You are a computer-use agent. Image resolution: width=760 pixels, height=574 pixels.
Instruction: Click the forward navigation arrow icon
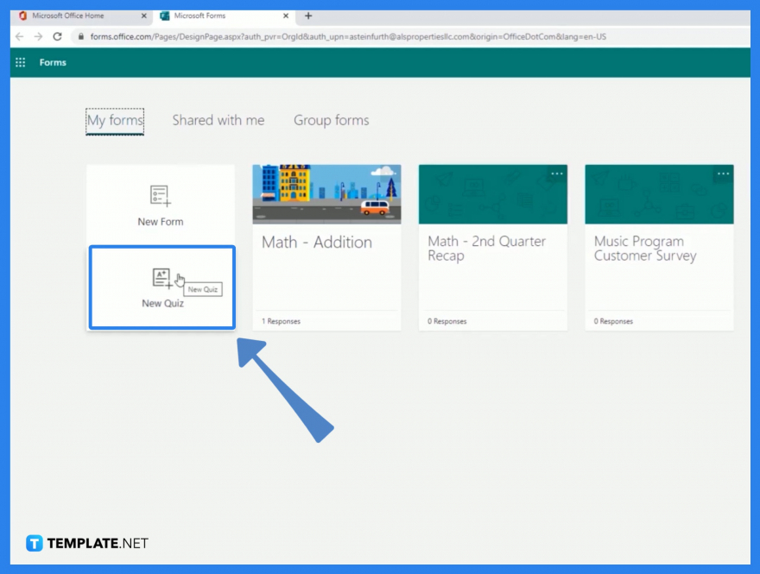click(x=37, y=36)
